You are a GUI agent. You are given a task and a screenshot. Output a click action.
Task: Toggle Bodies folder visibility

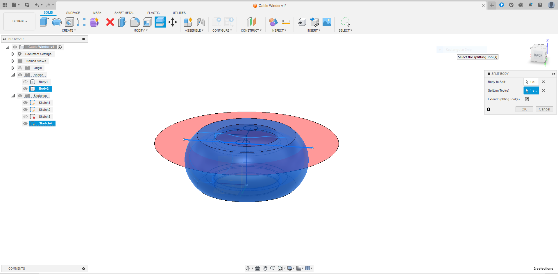[20, 75]
